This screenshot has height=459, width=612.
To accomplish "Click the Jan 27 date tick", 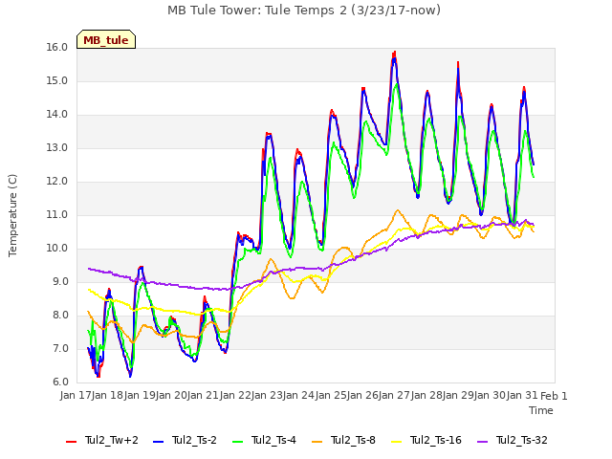I will click(394, 396).
